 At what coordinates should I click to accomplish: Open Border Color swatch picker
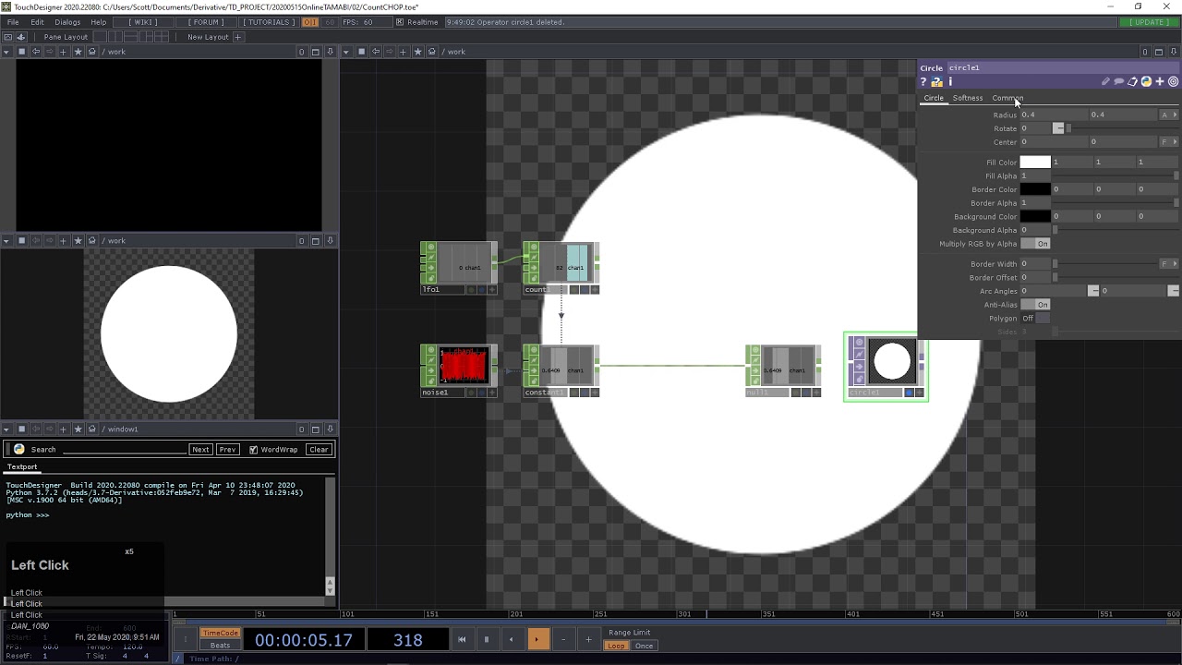tap(1035, 189)
